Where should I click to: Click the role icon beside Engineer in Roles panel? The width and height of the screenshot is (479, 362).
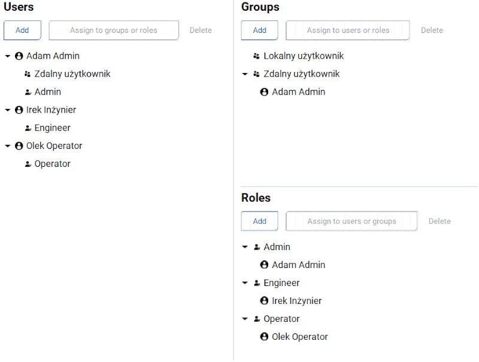coord(256,283)
